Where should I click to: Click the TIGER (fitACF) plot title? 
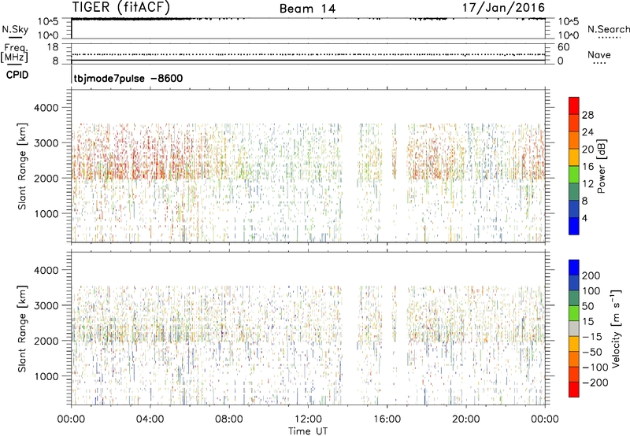click(121, 7)
